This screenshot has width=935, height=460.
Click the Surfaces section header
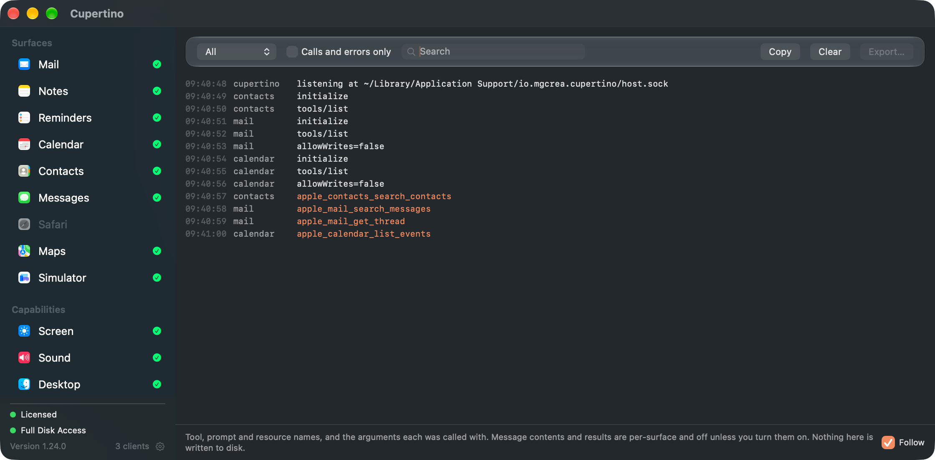32,43
